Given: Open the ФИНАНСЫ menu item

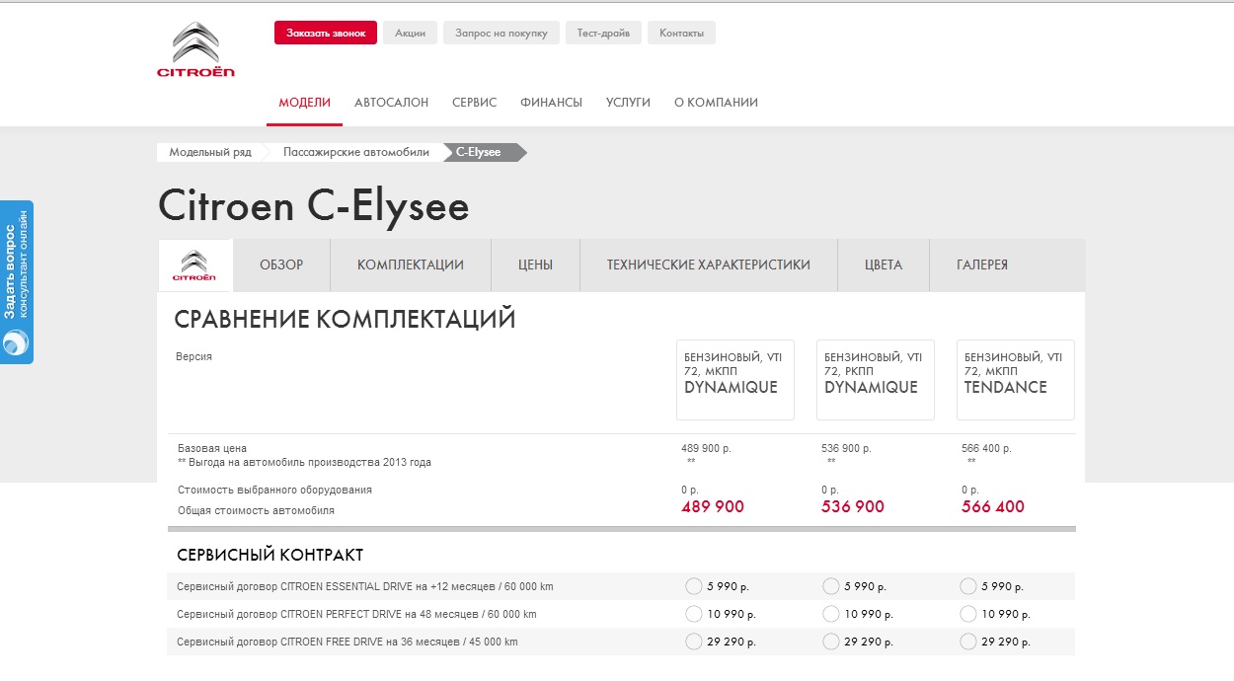Looking at the screenshot, I should tap(551, 103).
